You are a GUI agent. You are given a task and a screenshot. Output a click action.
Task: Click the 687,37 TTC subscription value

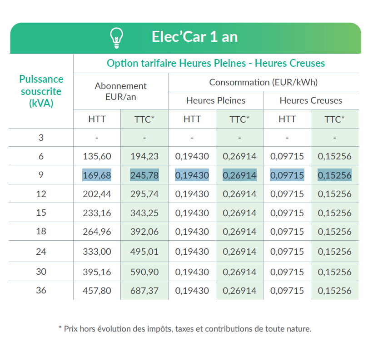pyautogui.click(x=144, y=291)
